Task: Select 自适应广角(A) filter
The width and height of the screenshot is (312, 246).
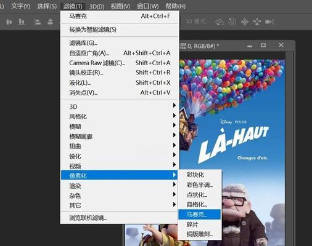Action: click(120, 53)
